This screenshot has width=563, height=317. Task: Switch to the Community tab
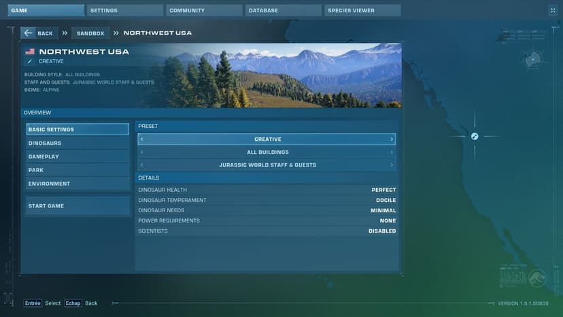point(204,10)
